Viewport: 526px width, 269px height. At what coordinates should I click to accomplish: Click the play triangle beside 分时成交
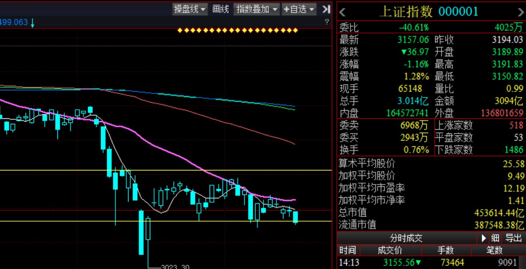(484, 238)
